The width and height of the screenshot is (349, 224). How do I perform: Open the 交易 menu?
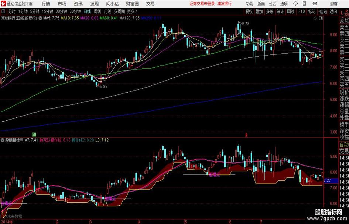click(x=150, y=4)
